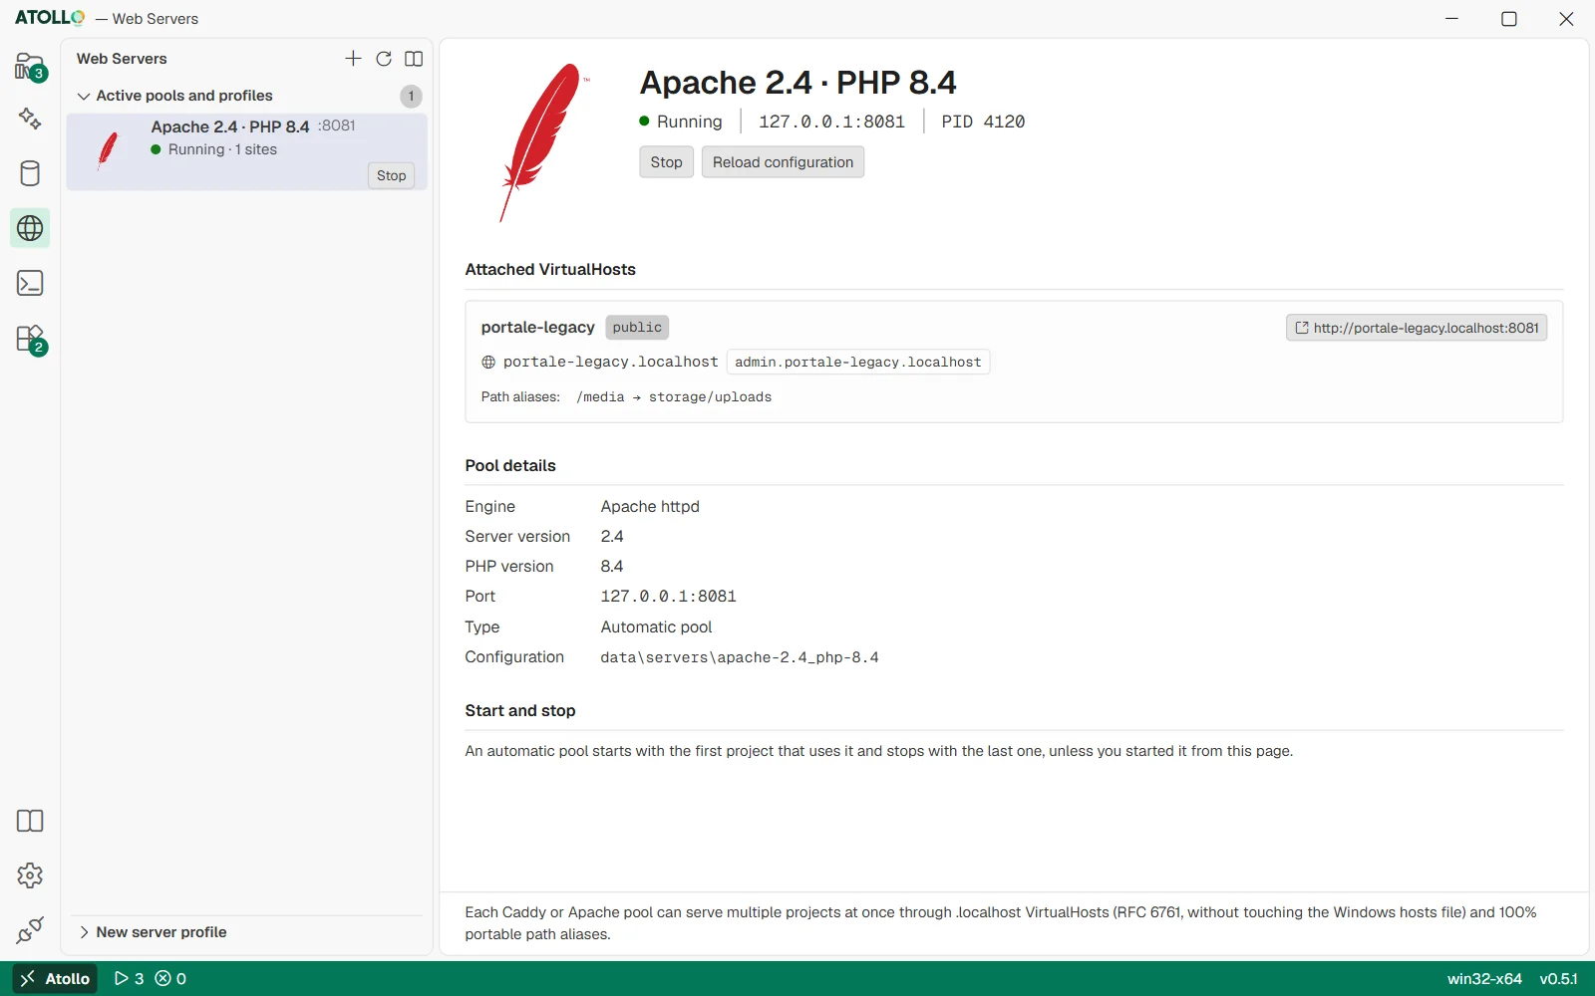This screenshot has width=1595, height=996.
Task: Open the Settings gear sidebar icon
Action: 30,875
